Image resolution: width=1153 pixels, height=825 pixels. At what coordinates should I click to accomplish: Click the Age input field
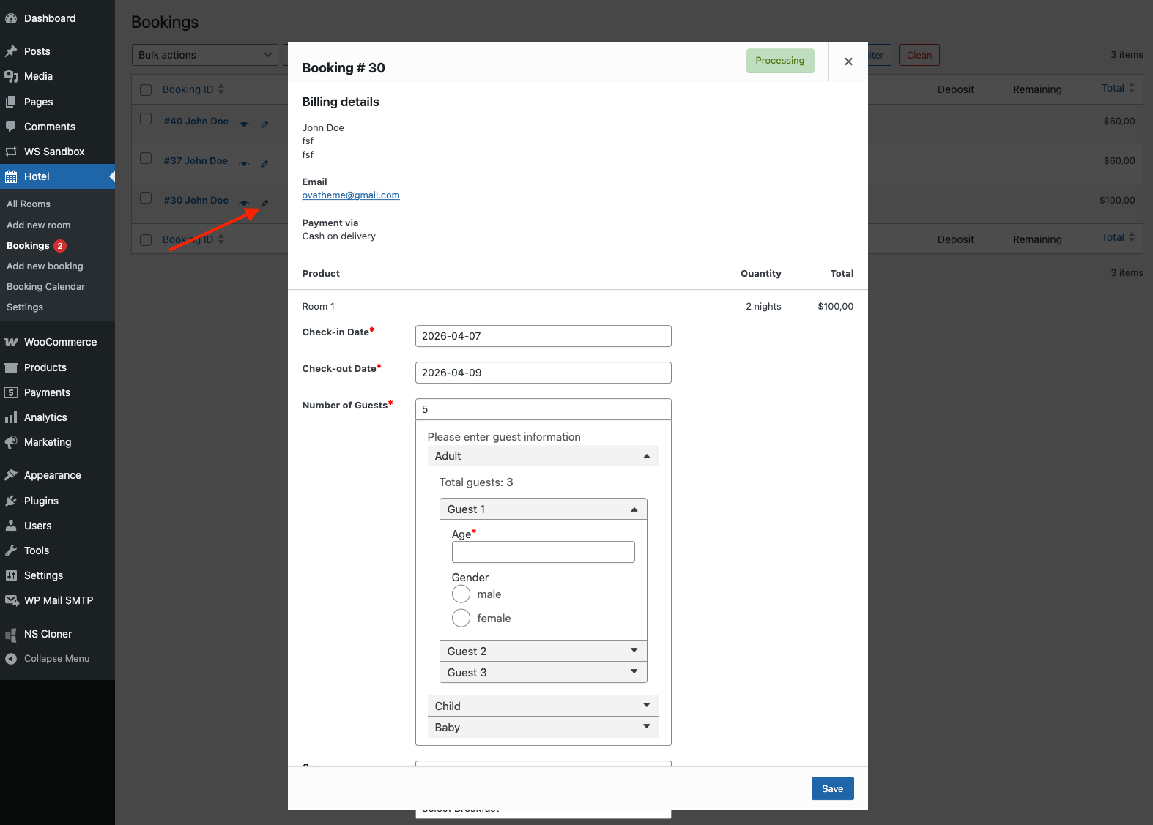(543, 552)
